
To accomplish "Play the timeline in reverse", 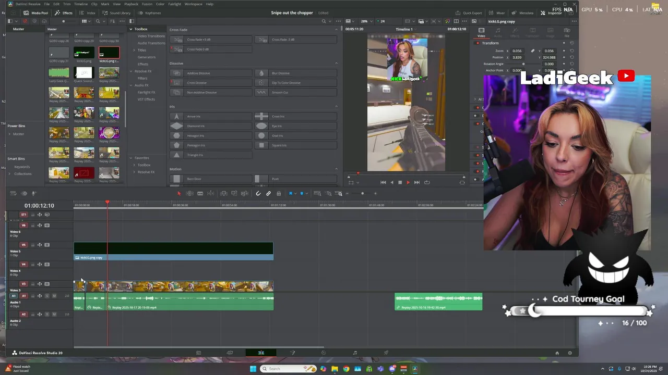I will point(392,182).
